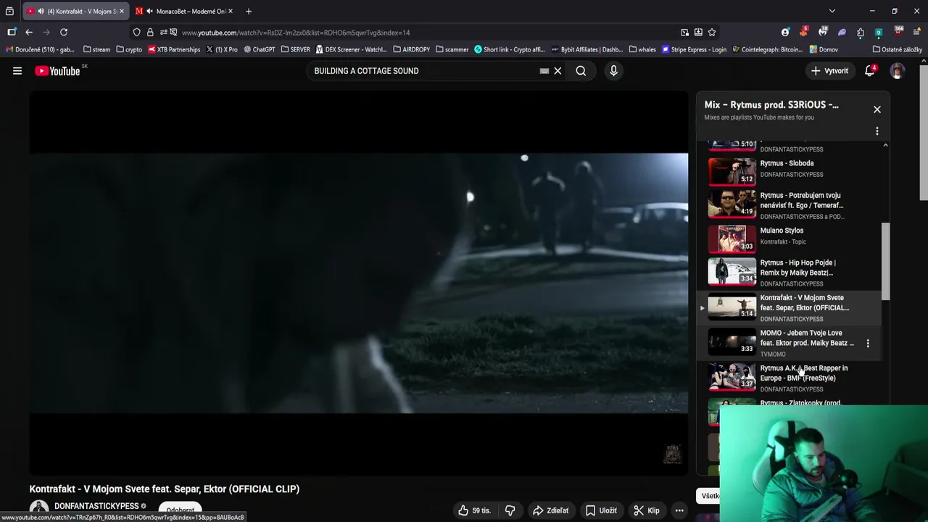928x522 pixels.
Task: Like the video with 59 tis. thumbs up
Action: tap(474, 510)
